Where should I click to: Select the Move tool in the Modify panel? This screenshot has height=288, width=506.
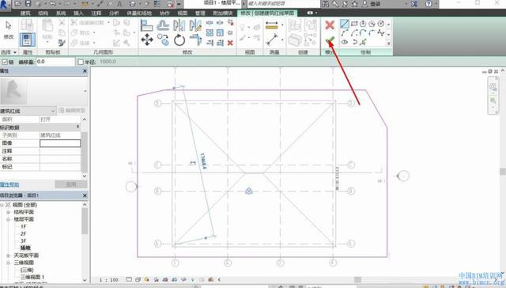[x=147, y=40]
